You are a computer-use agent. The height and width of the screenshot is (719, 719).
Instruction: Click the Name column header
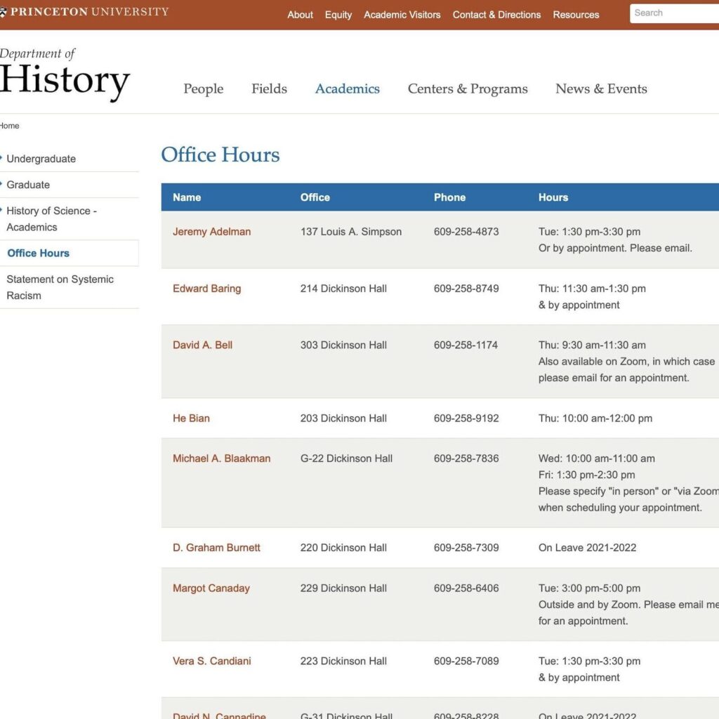187,197
